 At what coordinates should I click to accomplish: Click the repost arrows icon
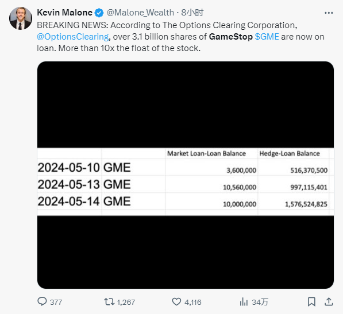pyautogui.click(x=109, y=302)
